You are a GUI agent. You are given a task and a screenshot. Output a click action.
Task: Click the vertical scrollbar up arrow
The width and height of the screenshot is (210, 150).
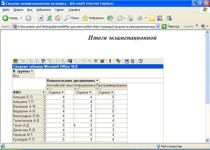coord(207,32)
